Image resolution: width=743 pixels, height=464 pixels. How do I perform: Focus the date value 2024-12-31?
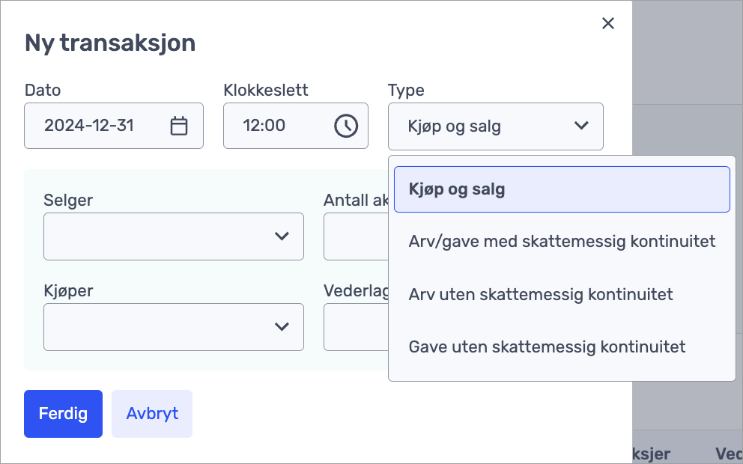click(89, 126)
